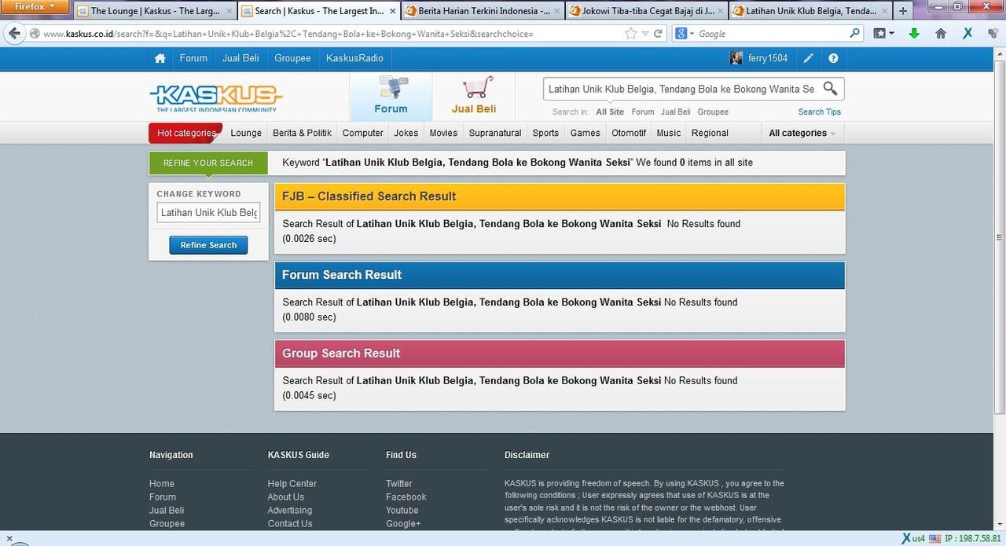Click the Kaskus search magnifier button

(830, 89)
